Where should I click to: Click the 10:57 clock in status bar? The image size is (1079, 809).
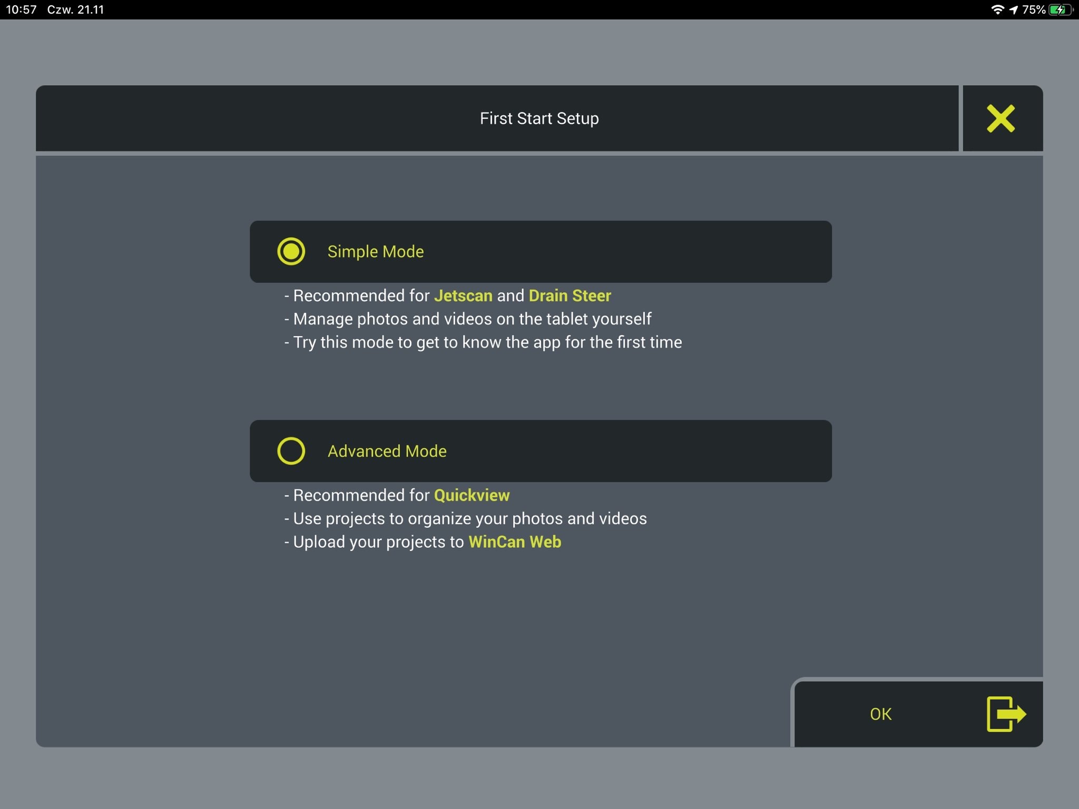(x=21, y=9)
